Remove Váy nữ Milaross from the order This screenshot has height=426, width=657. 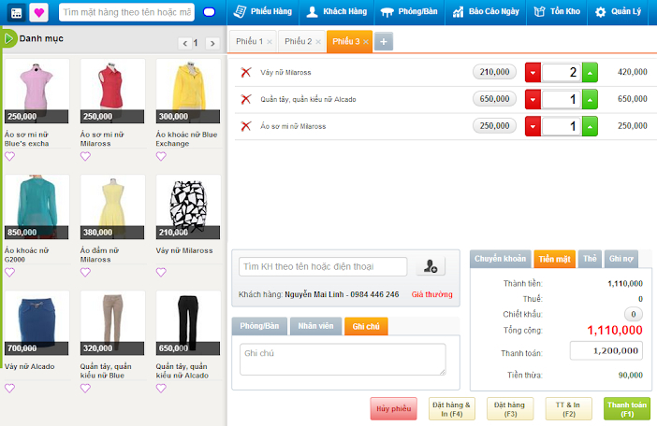coord(246,72)
